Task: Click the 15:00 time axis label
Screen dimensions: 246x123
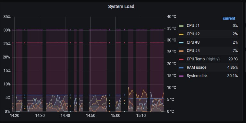Action: pos(116,116)
